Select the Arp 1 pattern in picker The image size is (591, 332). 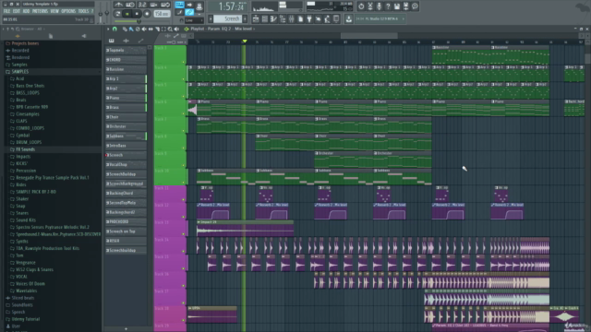[x=126, y=78]
